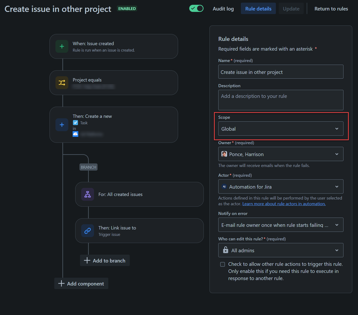Click inside the Description text area
The image size is (358, 315).
tap(281, 100)
